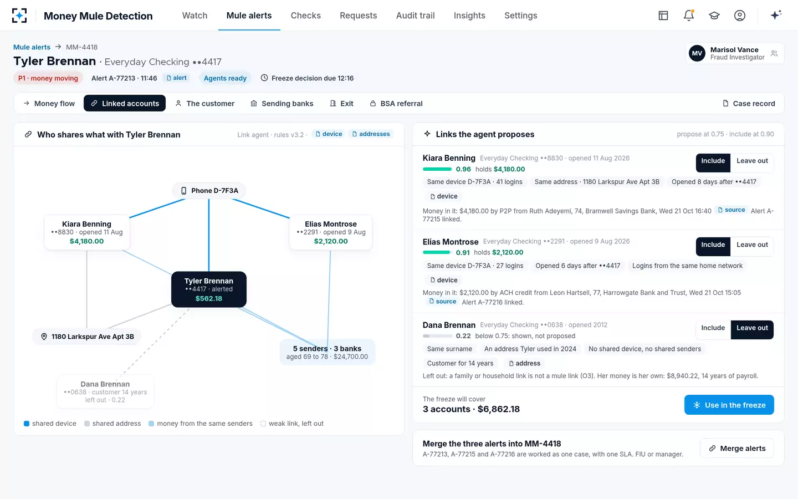
Task: Click Use in the freeze button
Action: [x=729, y=405]
